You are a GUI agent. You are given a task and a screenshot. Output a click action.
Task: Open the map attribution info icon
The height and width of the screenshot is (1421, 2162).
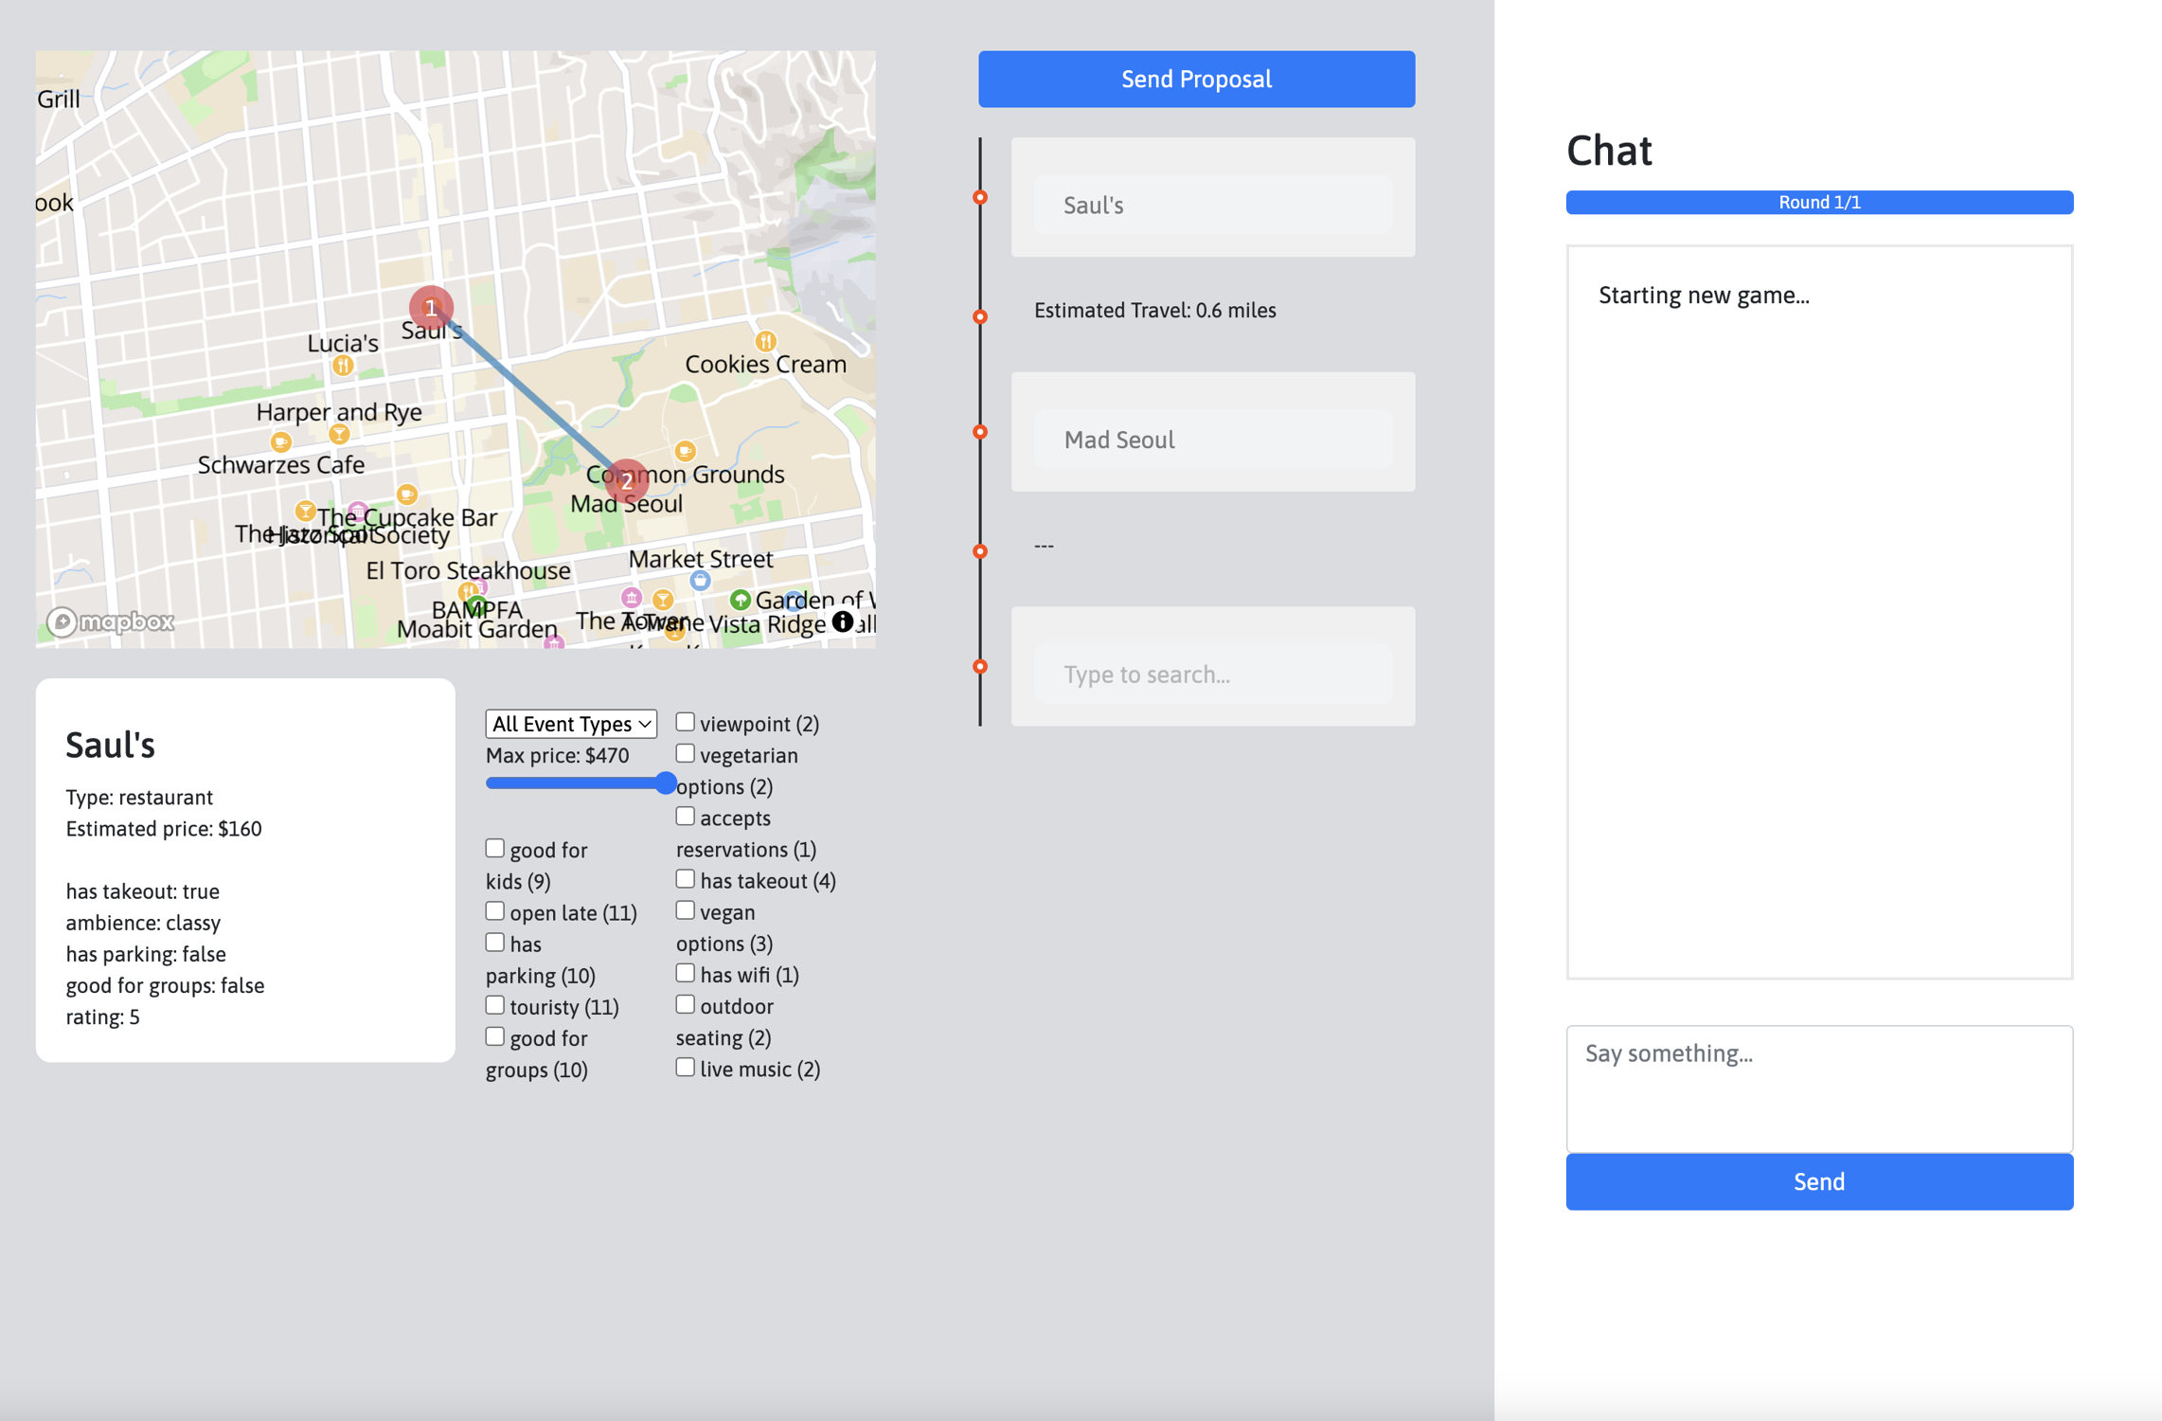click(x=842, y=622)
